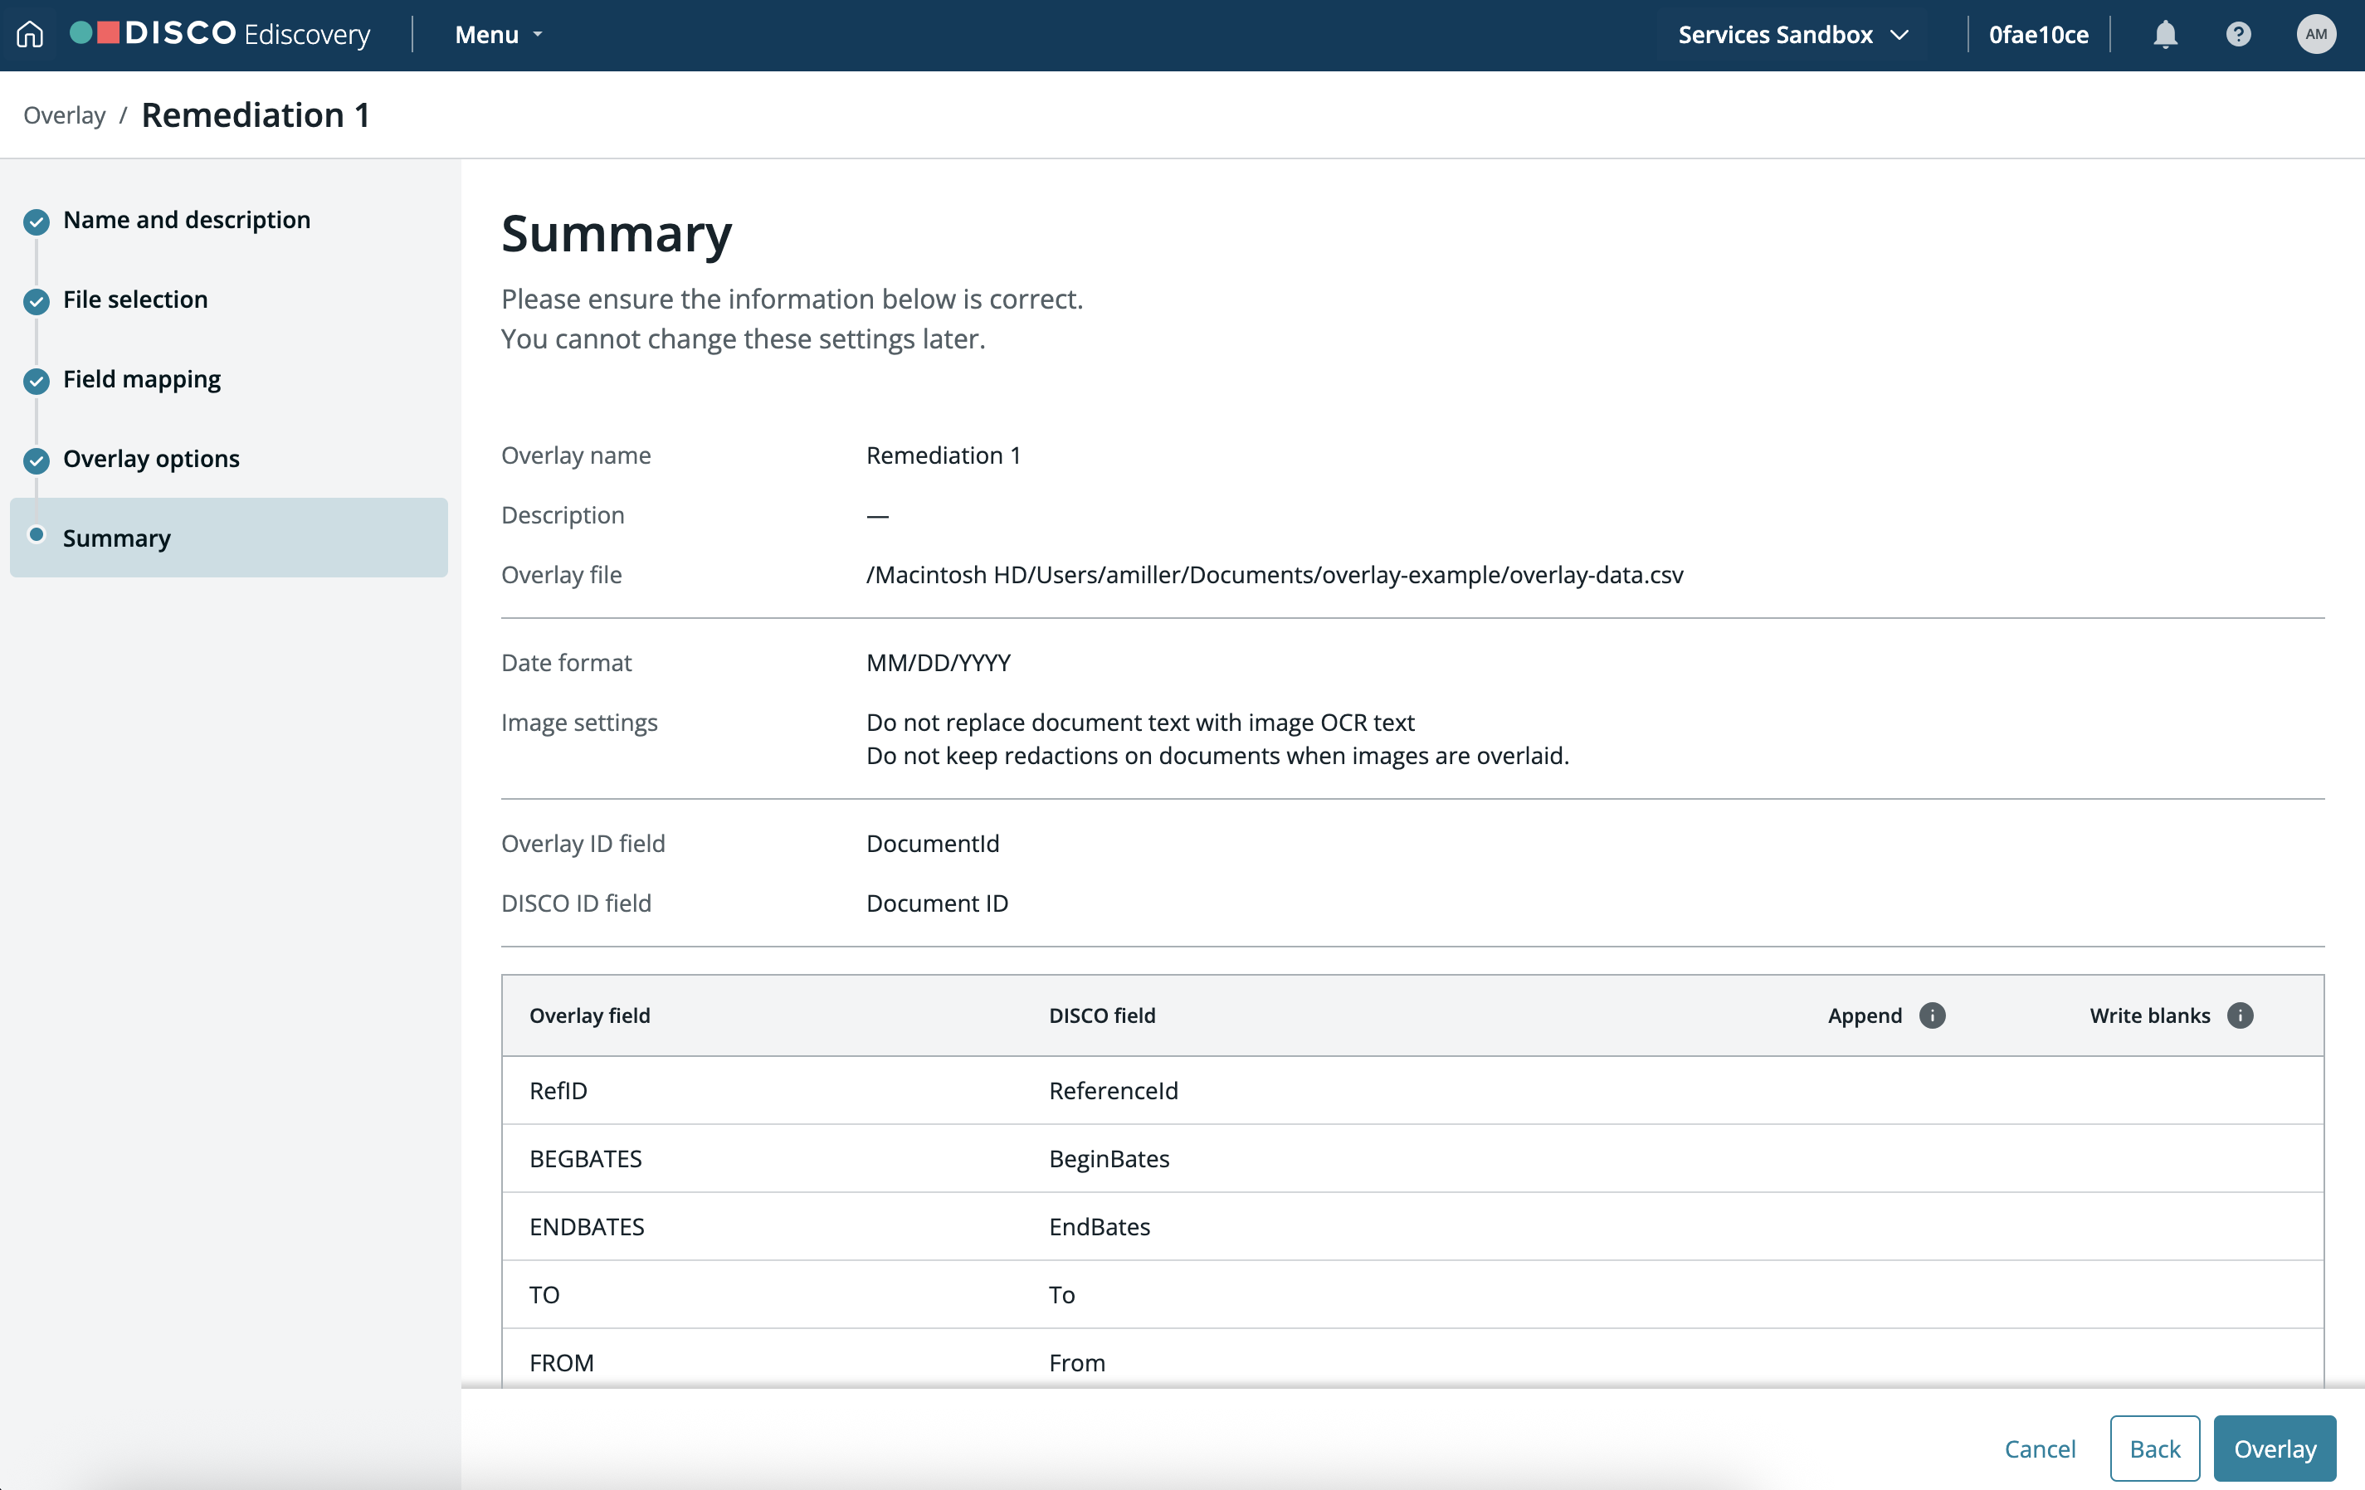Image resolution: width=2365 pixels, height=1490 pixels.
Task: Select the Summary step
Action: coord(229,538)
